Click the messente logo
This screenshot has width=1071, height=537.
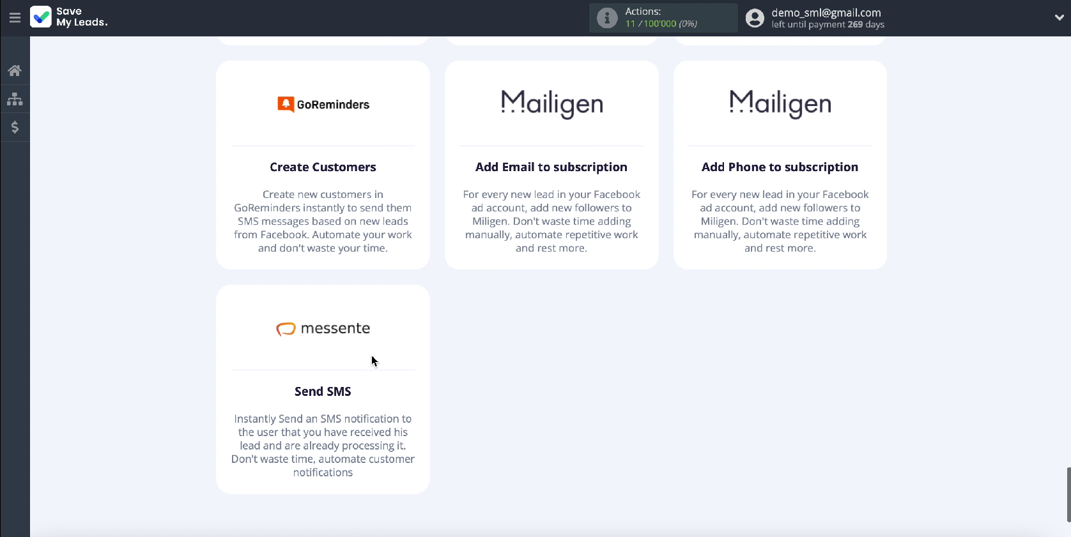point(323,328)
